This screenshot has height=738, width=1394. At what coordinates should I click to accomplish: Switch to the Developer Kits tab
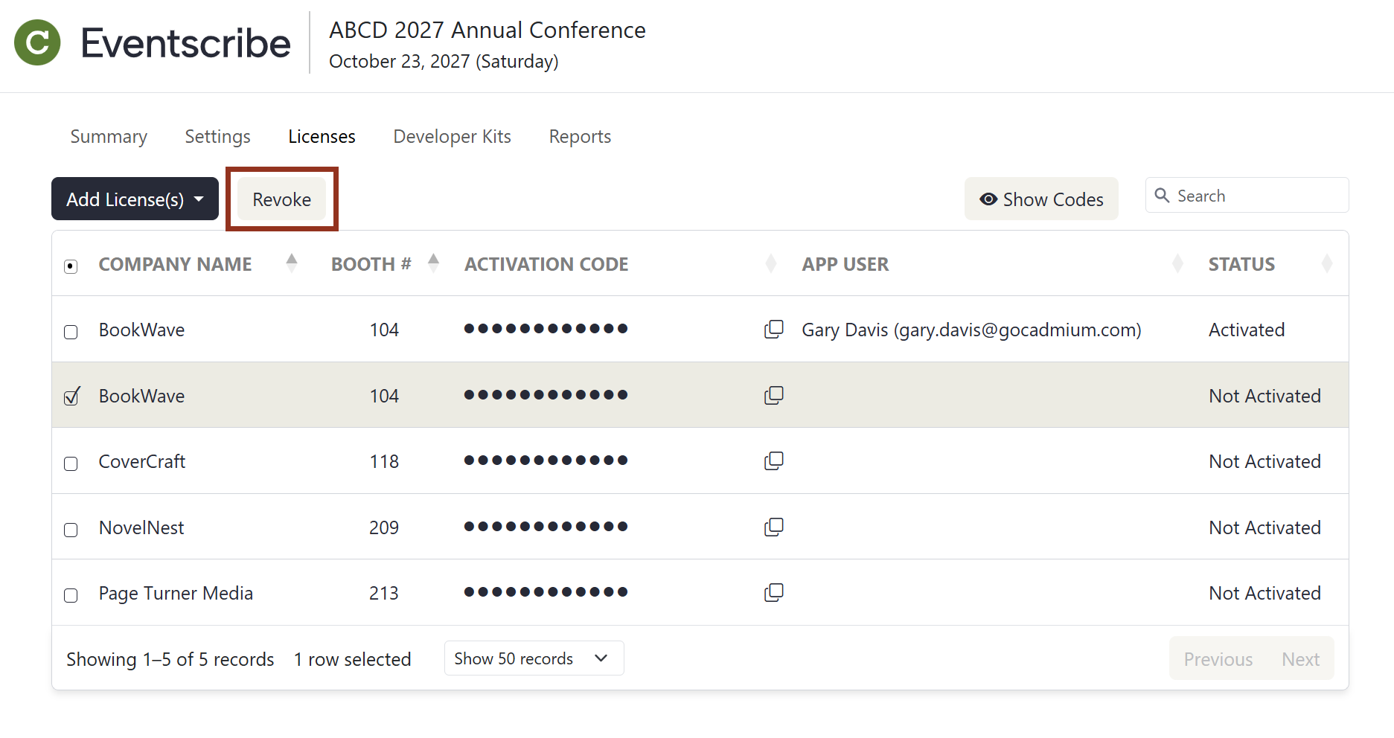click(x=452, y=136)
